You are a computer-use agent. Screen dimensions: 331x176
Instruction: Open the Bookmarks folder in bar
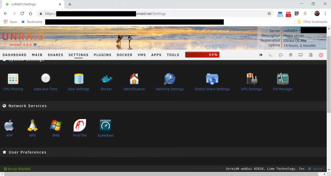[32, 22]
